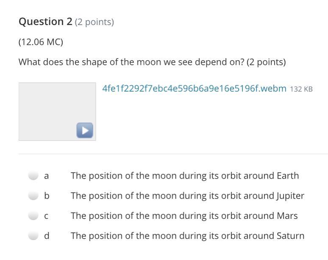Click the letter label "b" of second choice
Image resolution: width=328 pixels, height=260 pixels.
pyautogui.click(x=47, y=196)
